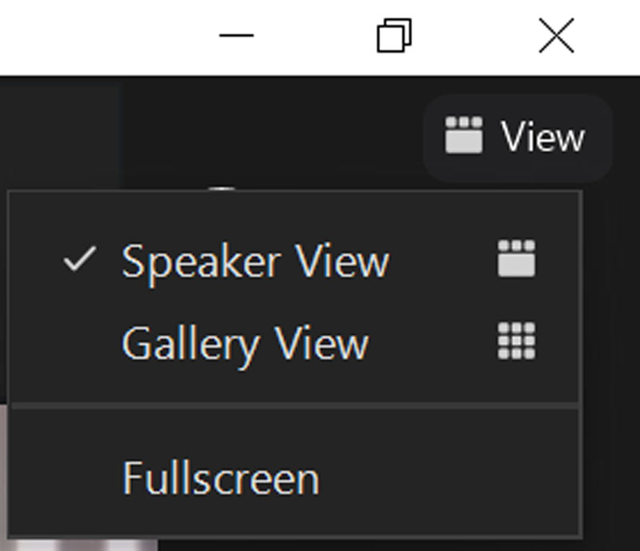
Task: Click the empty space left of Fullscreen
Action: pyautogui.click(x=66, y=477)
